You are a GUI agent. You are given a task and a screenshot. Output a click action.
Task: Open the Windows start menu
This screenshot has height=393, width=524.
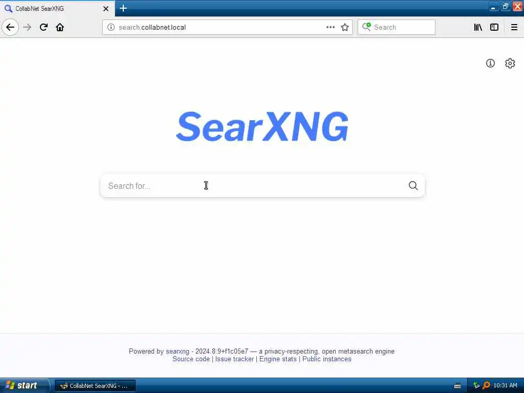point(24,385)
